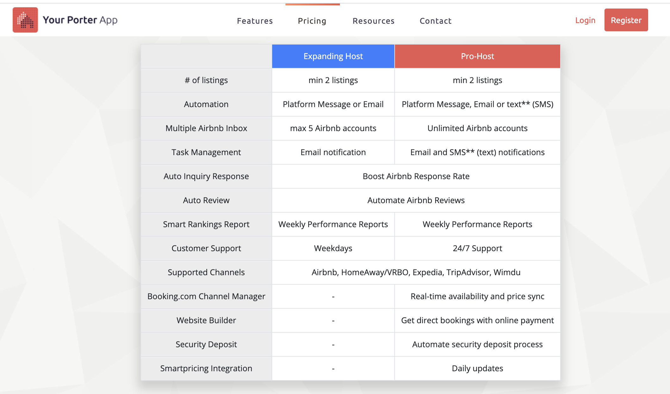The image size is (670, 394).
Task: Open the Resources menu
Action: (373, 21)
